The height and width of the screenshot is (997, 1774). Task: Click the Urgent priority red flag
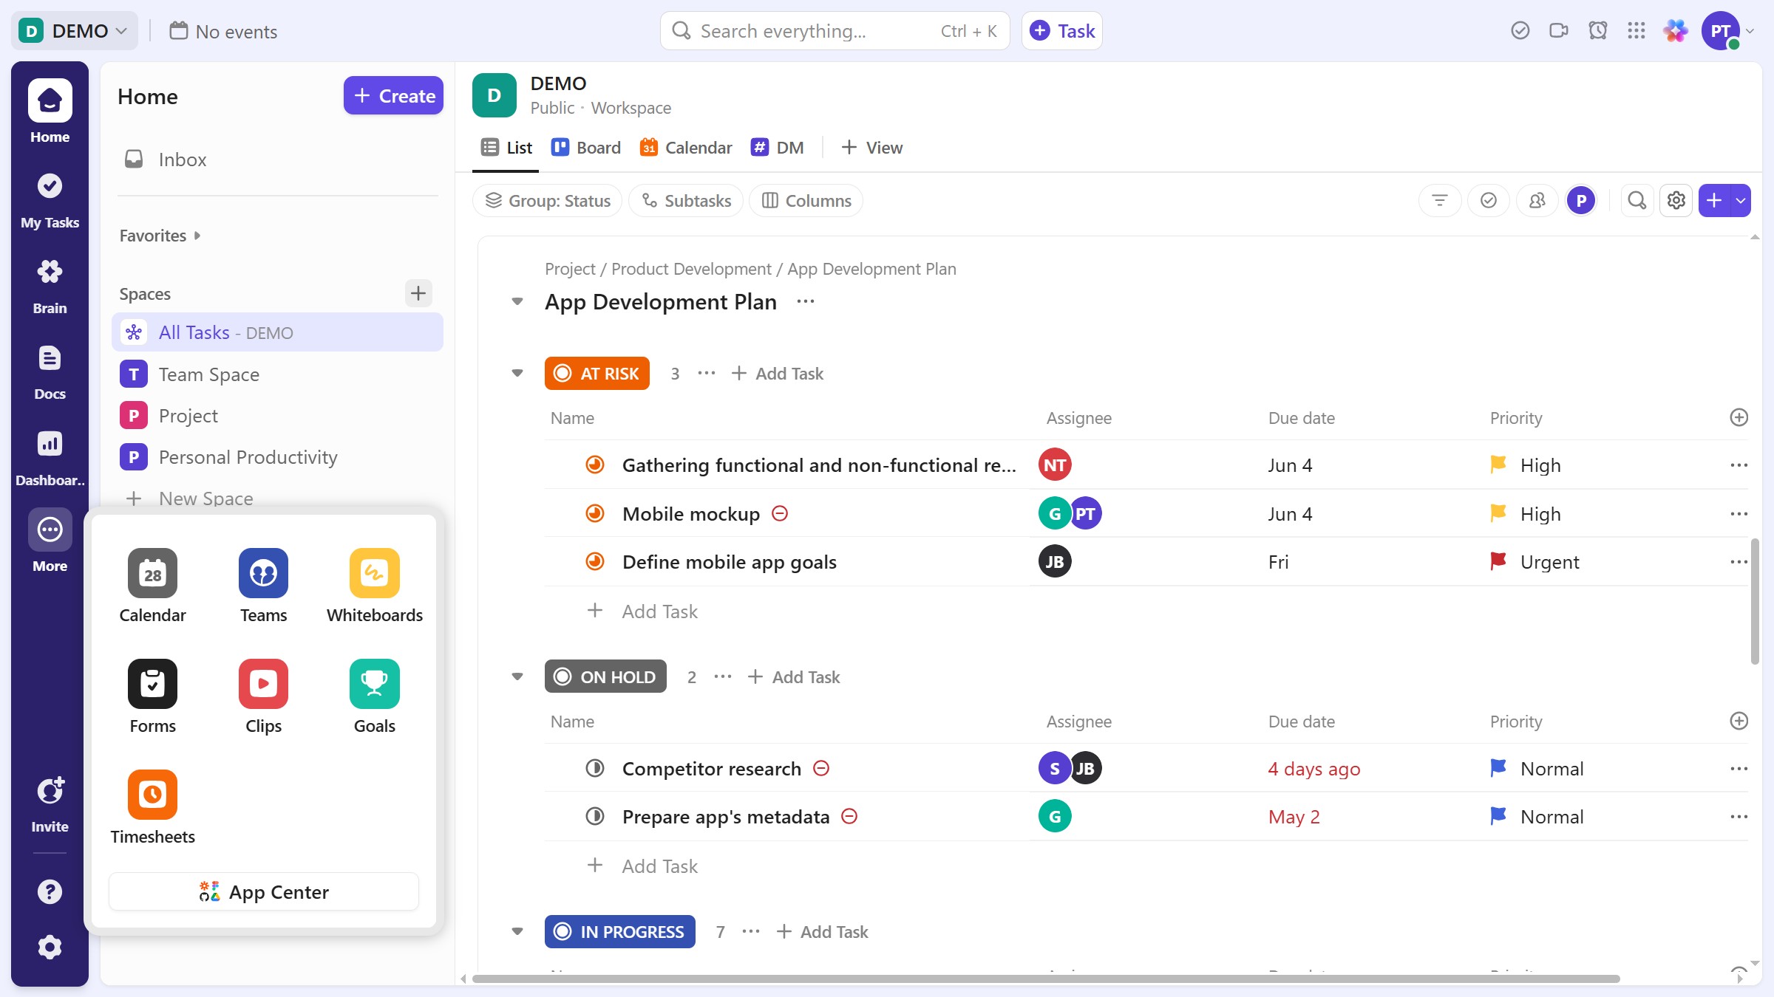(1498, 561)
